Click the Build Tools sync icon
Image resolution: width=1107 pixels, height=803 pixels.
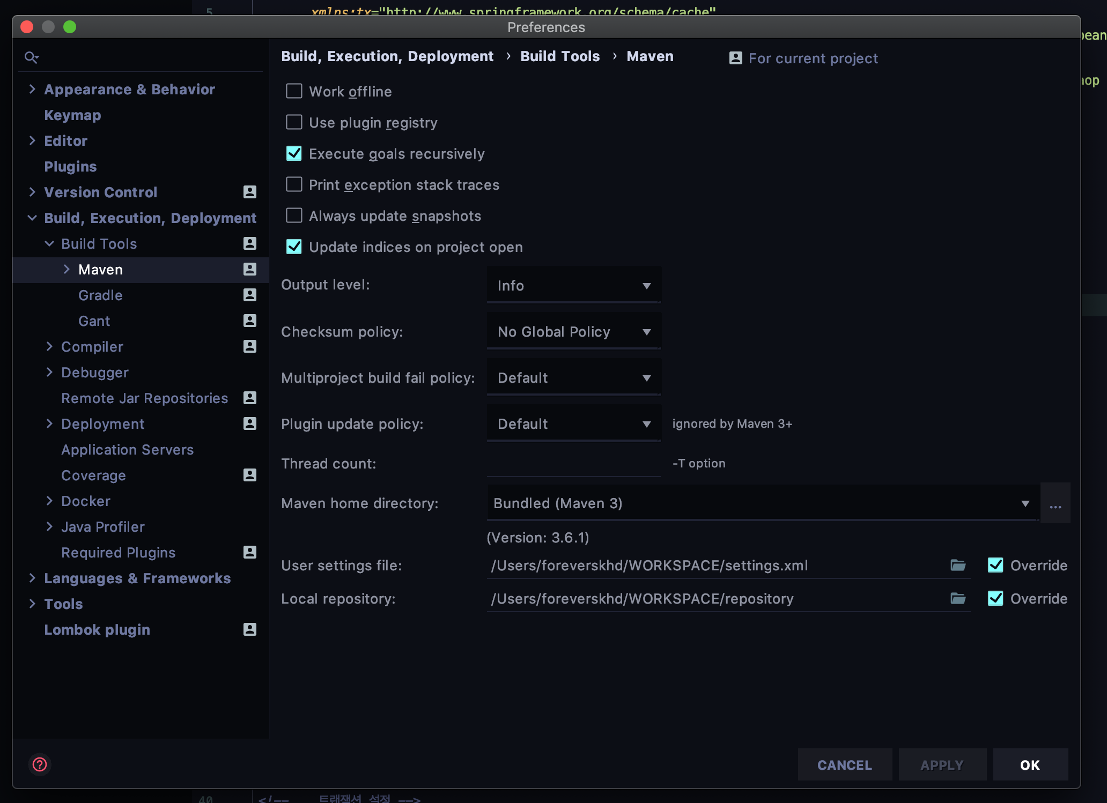[x=250, y=243]
